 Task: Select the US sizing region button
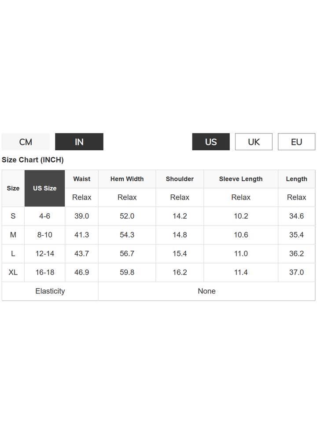click(211, 142)
